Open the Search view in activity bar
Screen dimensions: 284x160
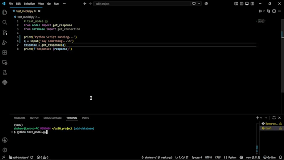click(x=5, y=22)
